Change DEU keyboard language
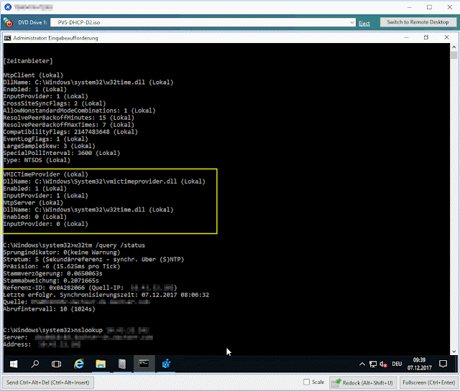This screenshot has width=460, height=391. pos(397,364)
